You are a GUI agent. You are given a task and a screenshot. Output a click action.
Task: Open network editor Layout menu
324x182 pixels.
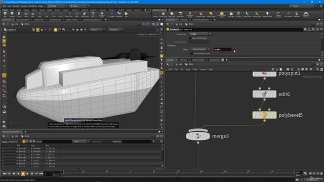tap(202, 70)
